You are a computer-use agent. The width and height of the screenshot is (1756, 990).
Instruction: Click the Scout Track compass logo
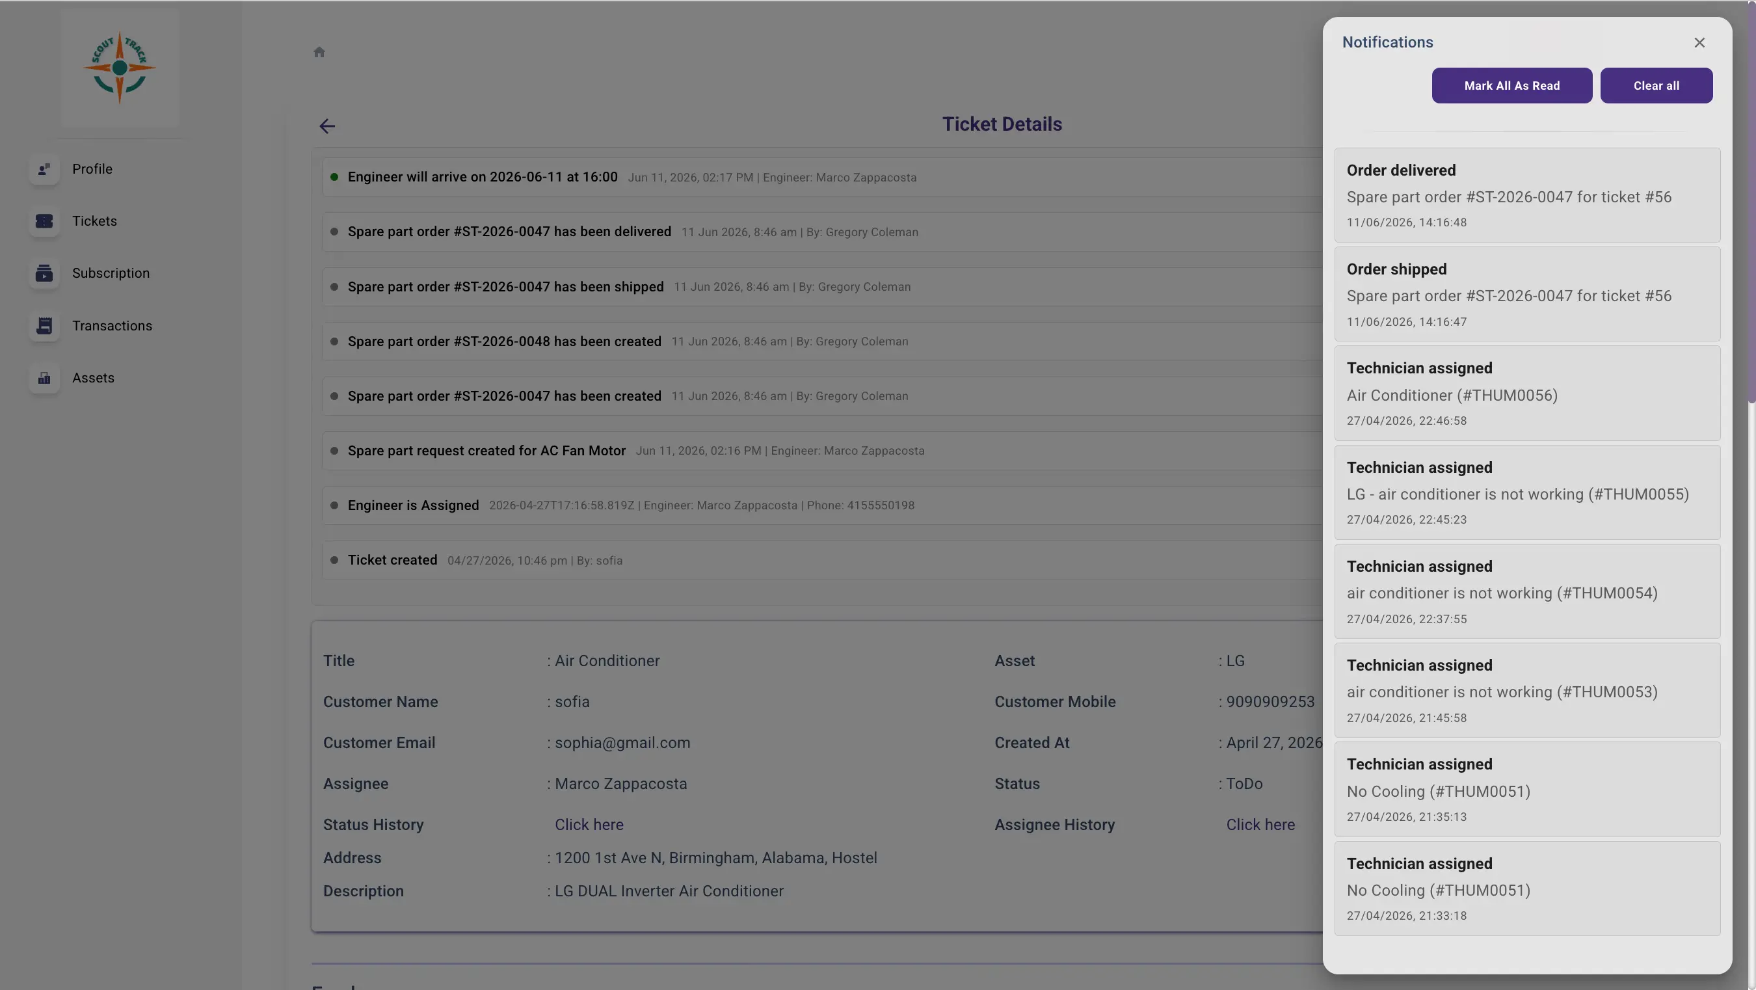coord(120,68)
